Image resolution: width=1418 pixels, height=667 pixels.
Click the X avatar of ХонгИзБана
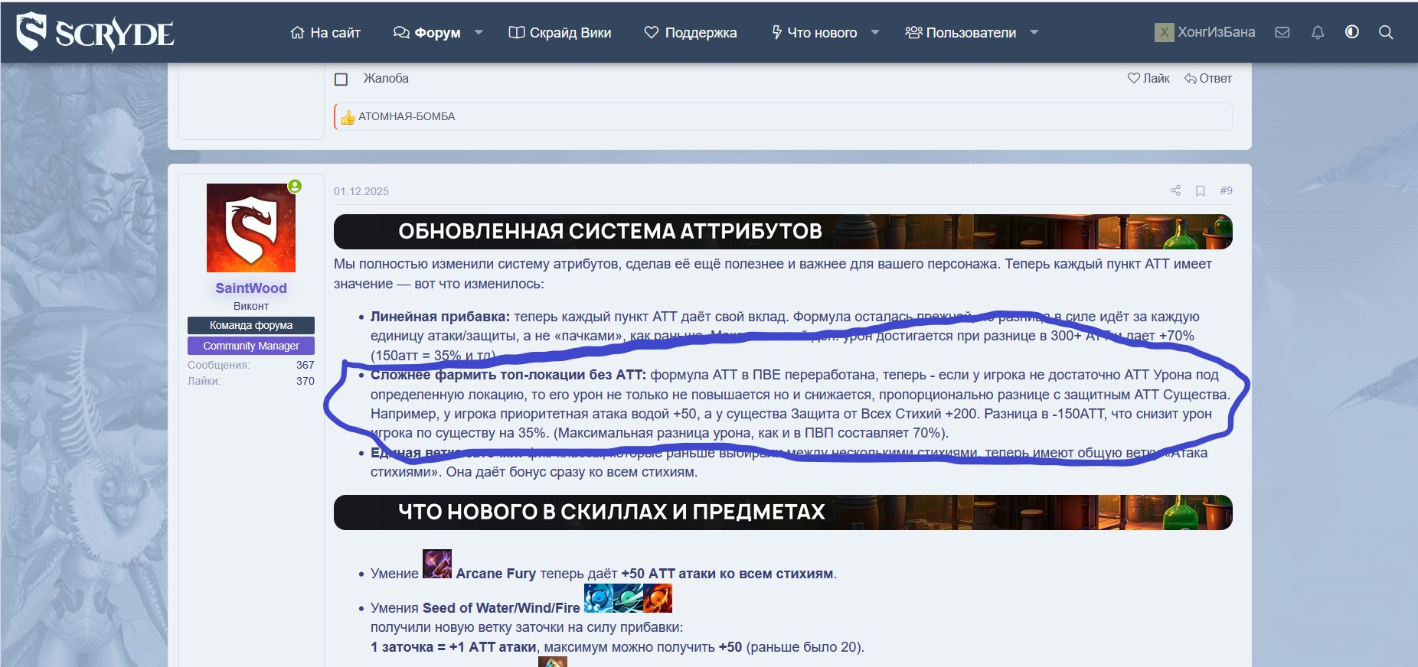point(1164,32)
